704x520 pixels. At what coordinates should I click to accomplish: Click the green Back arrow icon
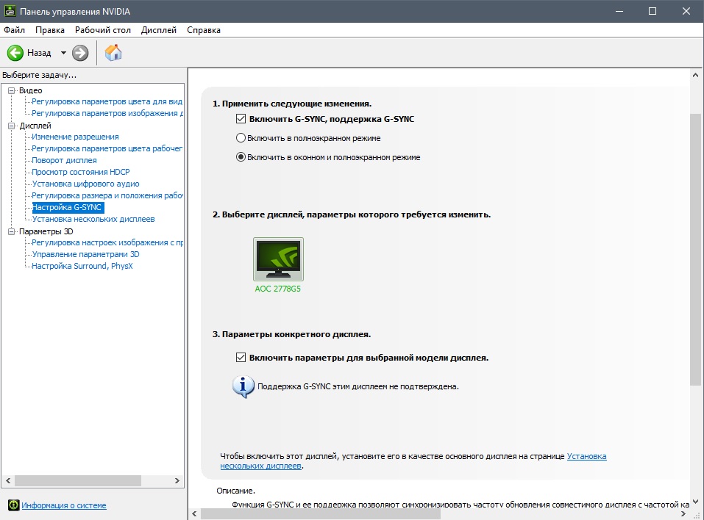click(15, 53)
